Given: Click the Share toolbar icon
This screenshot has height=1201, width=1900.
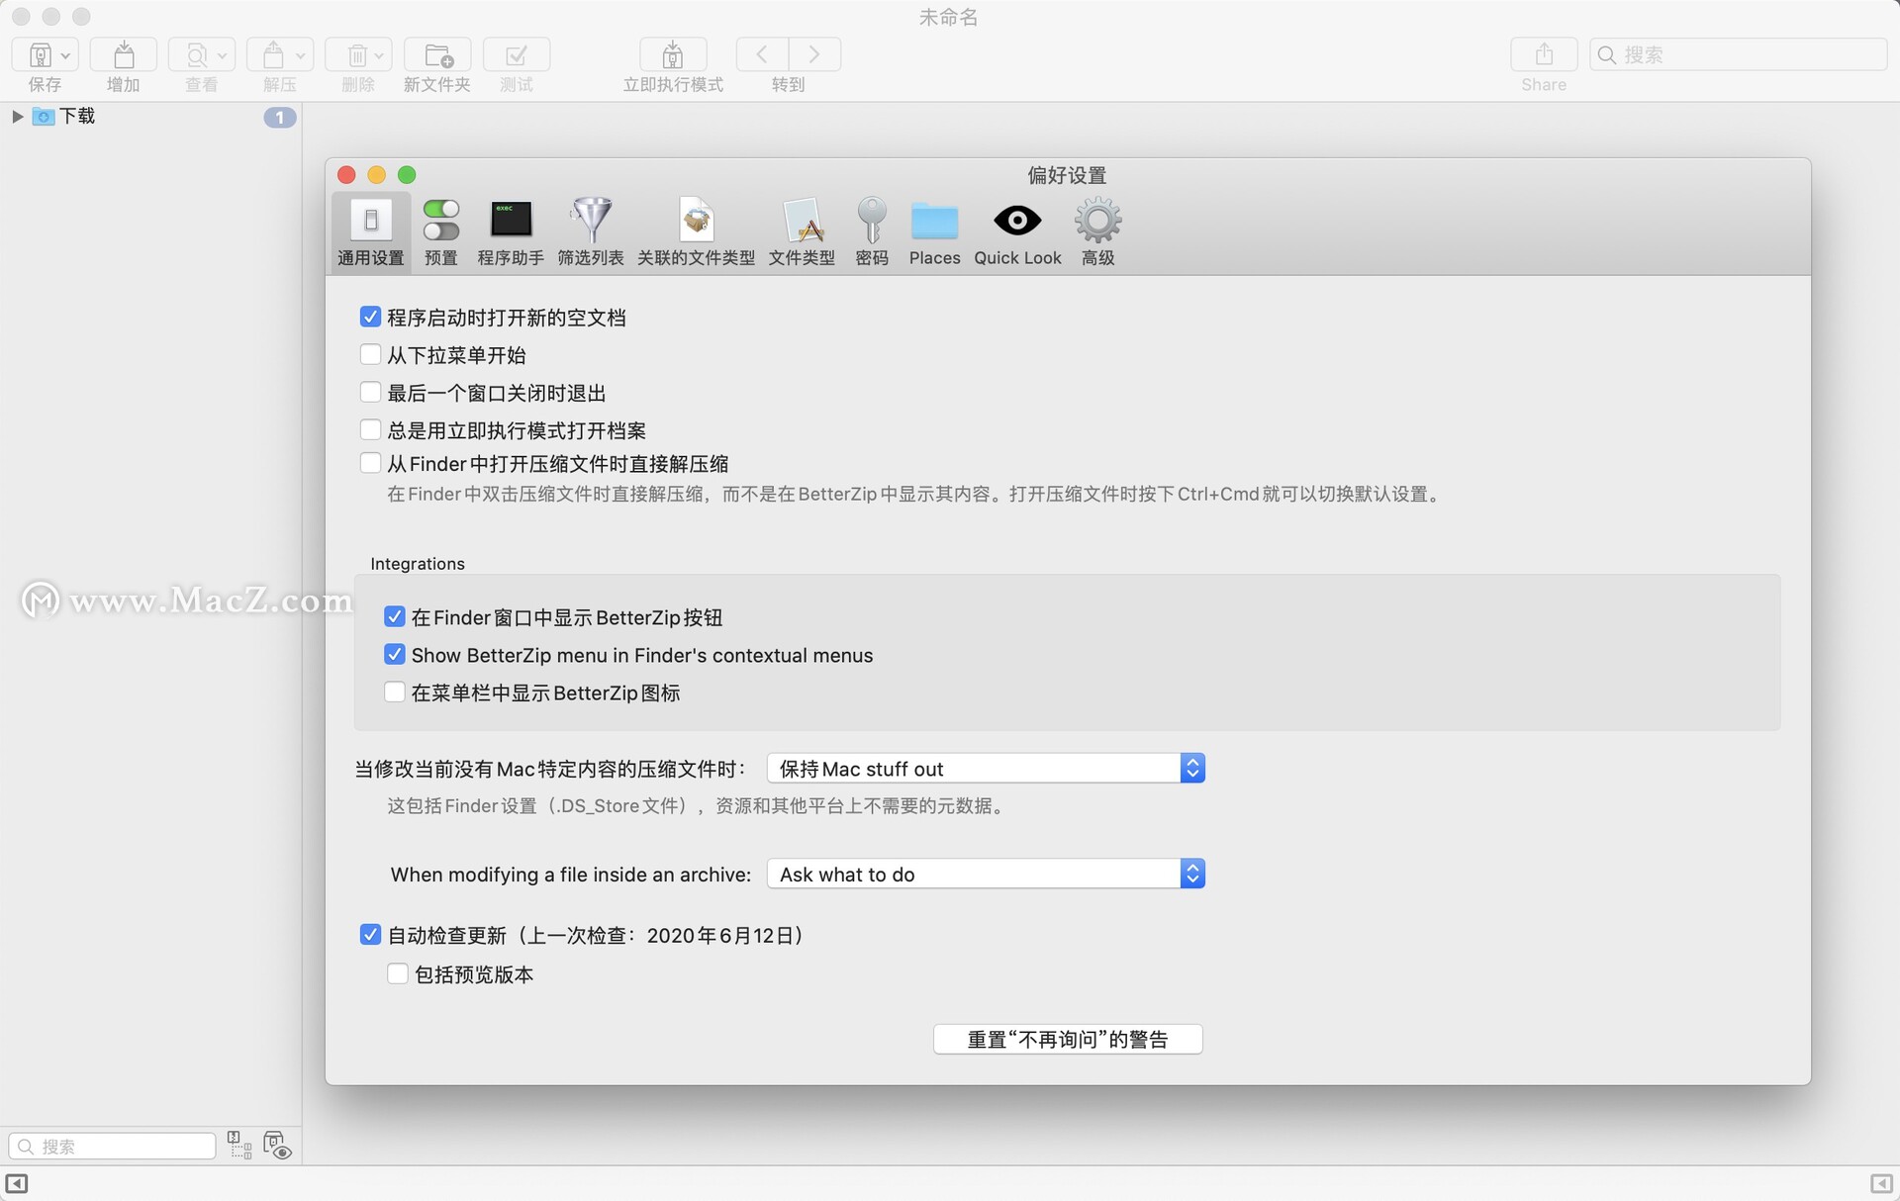Looking at the screenshot, I should (1544, 54).
